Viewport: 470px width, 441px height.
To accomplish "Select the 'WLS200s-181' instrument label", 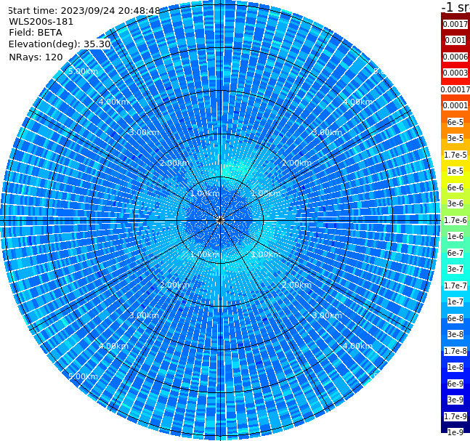I will 41,22.
